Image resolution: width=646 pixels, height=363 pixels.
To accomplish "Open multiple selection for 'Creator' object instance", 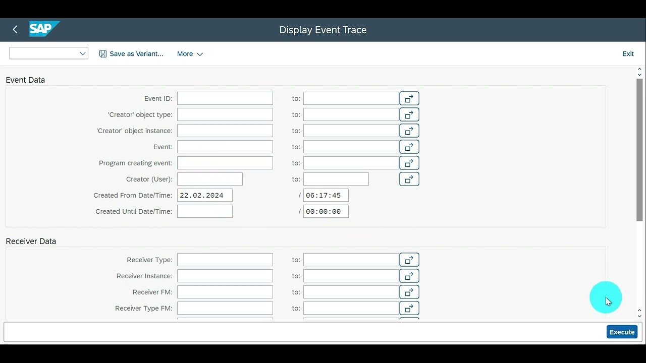I will 409,131.
